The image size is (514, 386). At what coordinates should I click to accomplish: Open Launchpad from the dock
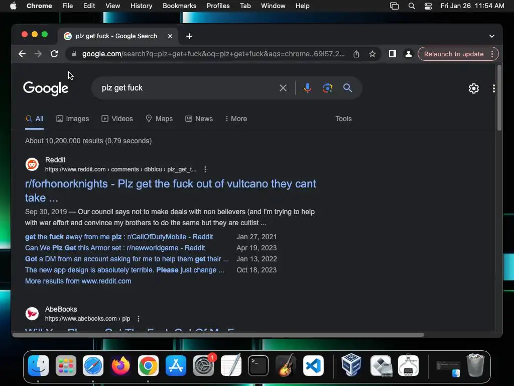66,366
